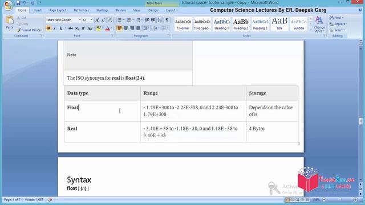
Task: Open the Office button menu
Action: [x=8, y=5]
